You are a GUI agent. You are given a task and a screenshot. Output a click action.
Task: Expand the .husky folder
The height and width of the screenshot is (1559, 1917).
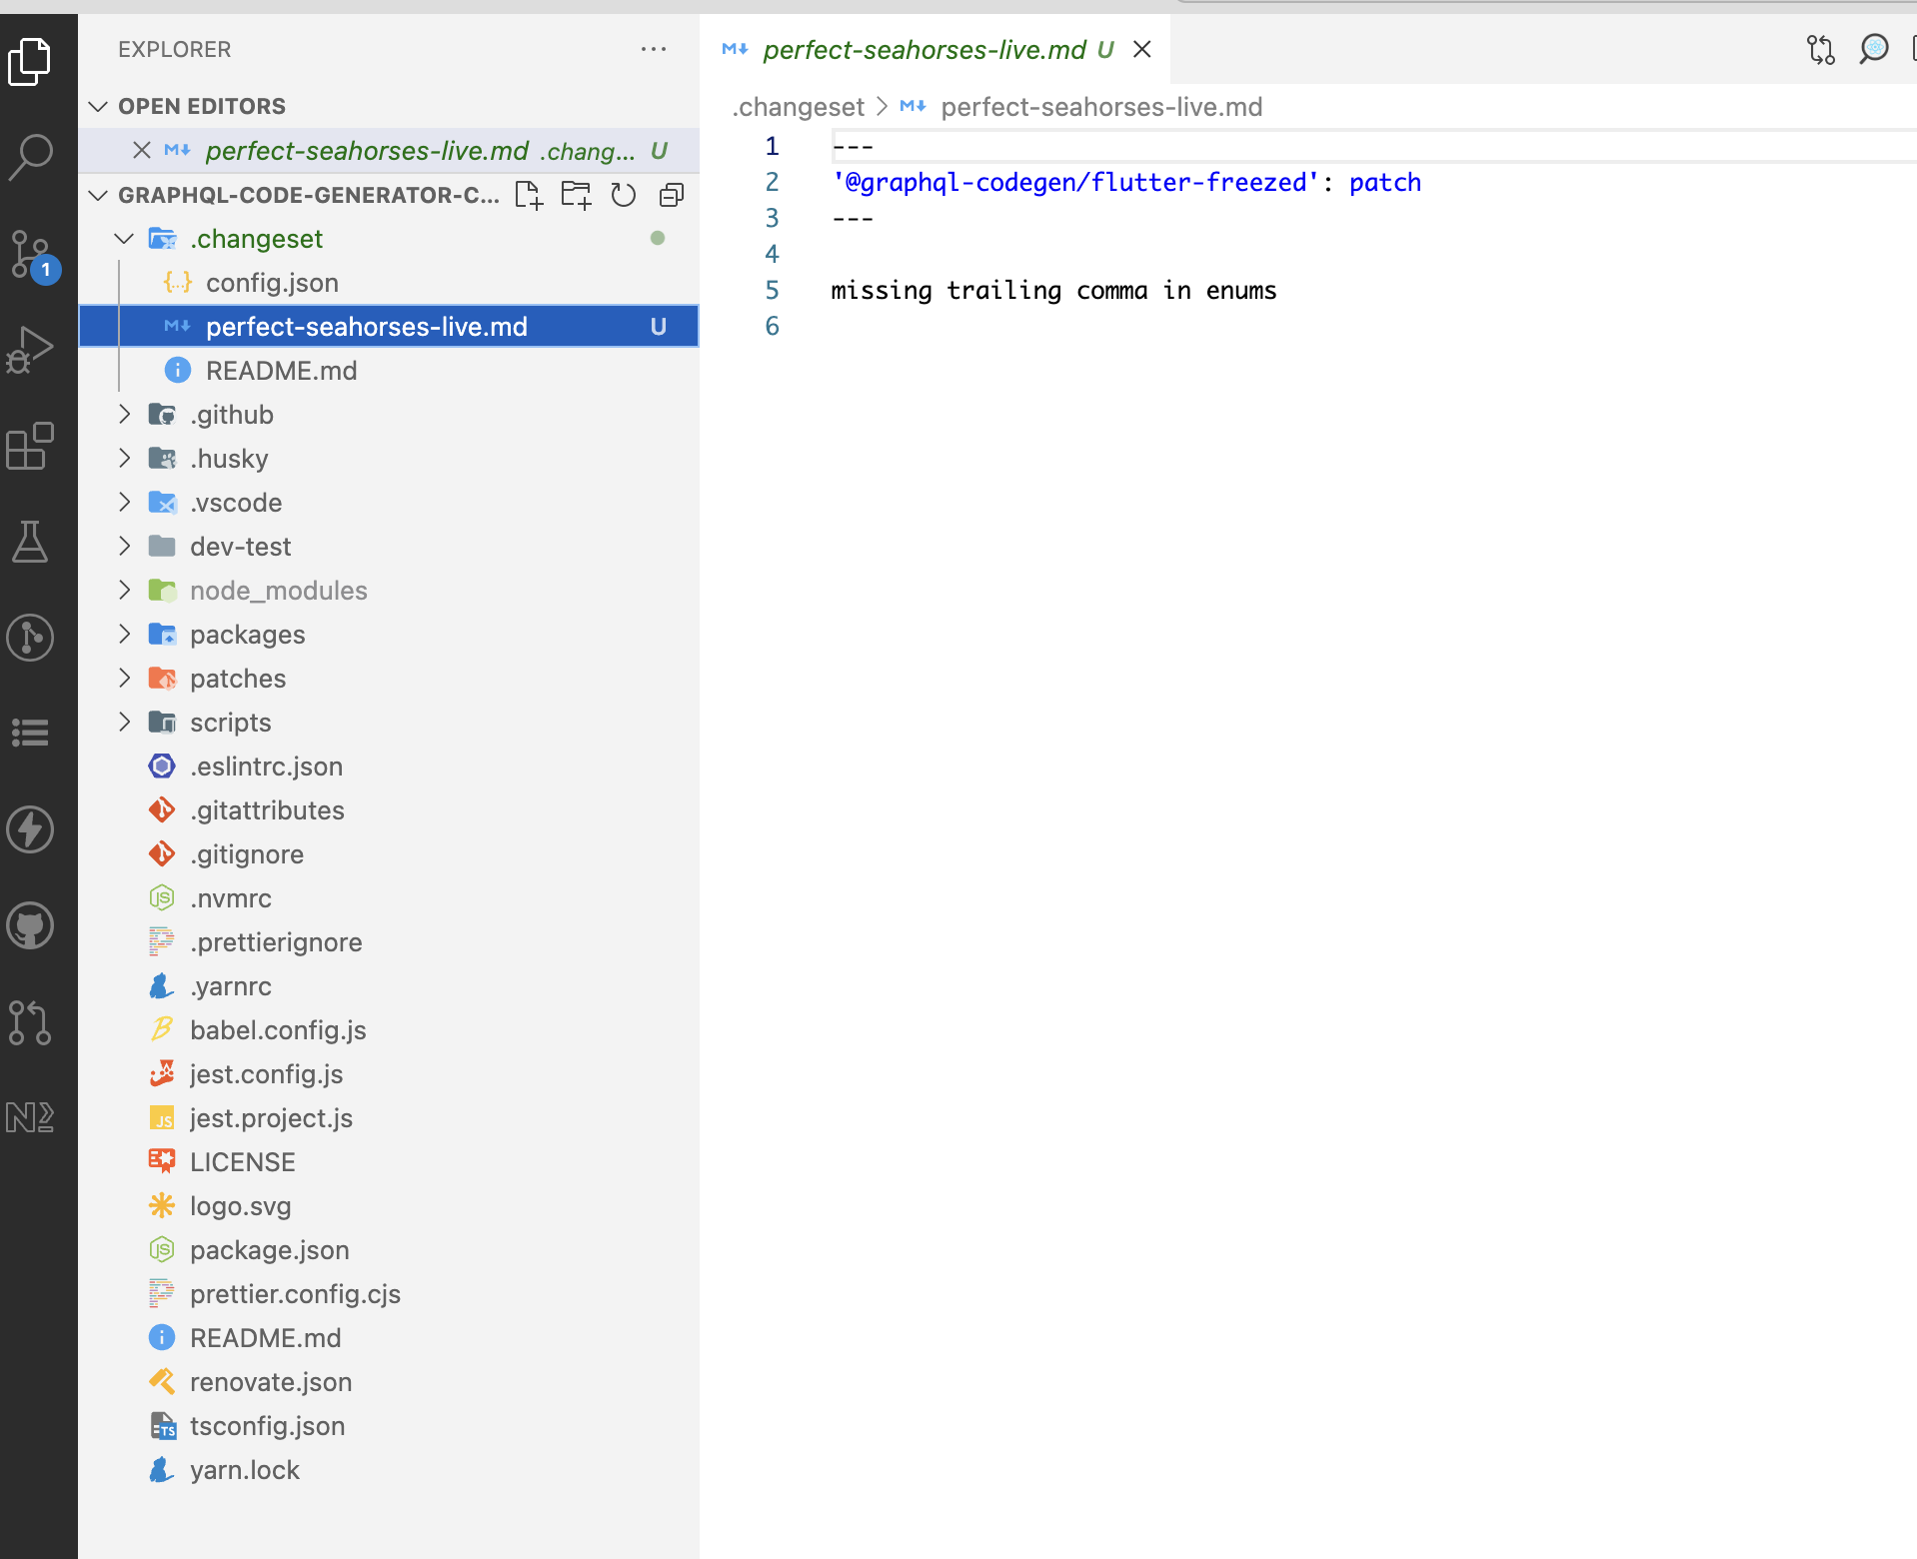tap(124, 459)
